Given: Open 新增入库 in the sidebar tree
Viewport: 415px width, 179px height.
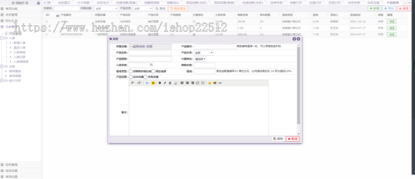Looking at the screenshot, I should 19,43.
